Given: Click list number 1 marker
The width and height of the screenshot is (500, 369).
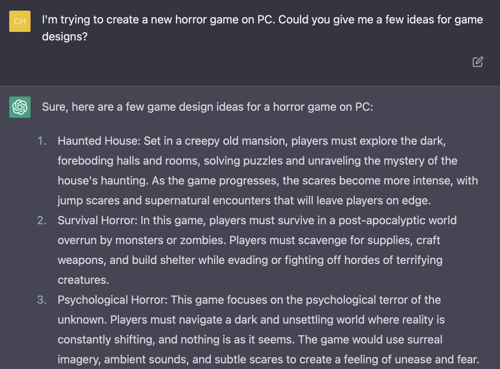Looking at the screenshot, I should point(42,141).
